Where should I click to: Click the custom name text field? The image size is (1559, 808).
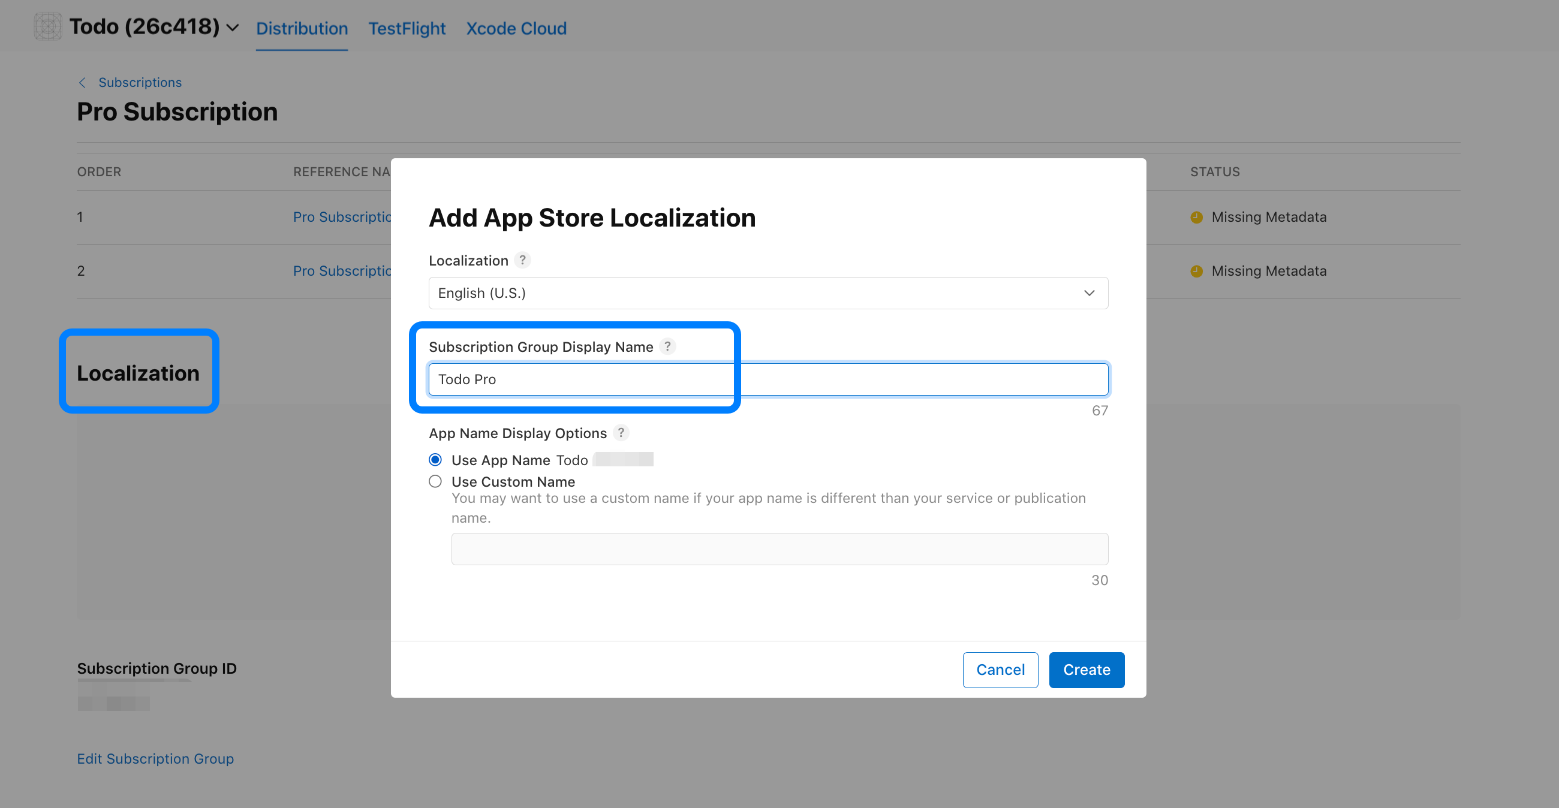pyautogui.click(x=779, y=549)
